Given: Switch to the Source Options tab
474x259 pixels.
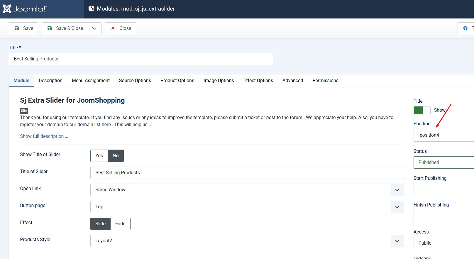Looking at the screenshot, I should 135,80.
